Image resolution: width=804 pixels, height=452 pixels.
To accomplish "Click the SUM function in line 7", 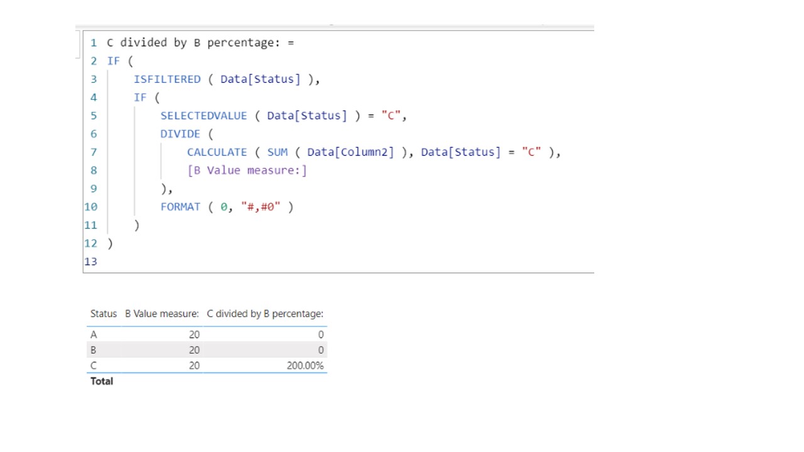I will pyautogui.click(x=277, y=152).
